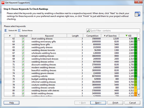This screenshot has width=144, height=108.
Task: Toggle checkbox for wedding party dresses
Action: click(23, 47)
